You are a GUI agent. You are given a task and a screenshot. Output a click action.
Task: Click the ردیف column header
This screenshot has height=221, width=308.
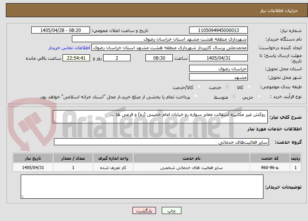pos(295,158)
